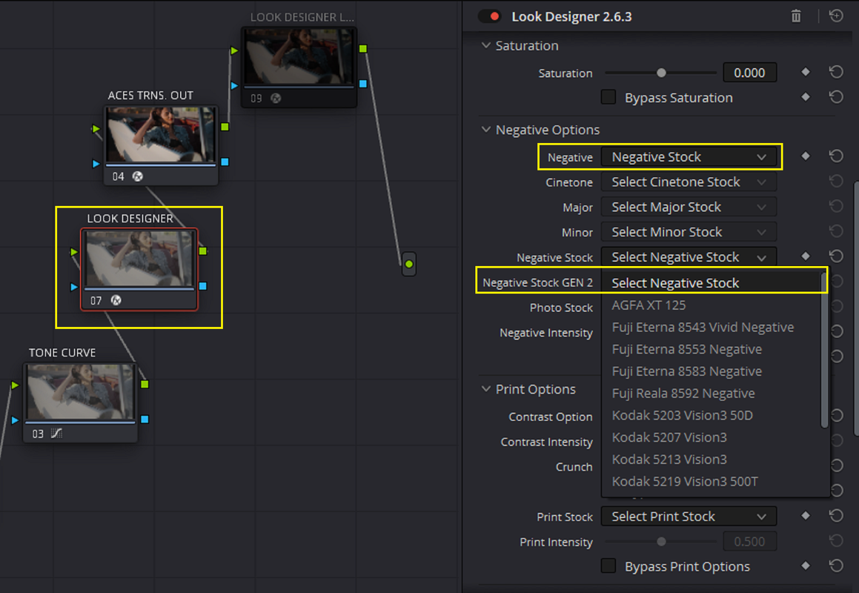859x593 pixels.
Task: Click the stock dropdown list scrollbar
Action: tap(824, 351)
